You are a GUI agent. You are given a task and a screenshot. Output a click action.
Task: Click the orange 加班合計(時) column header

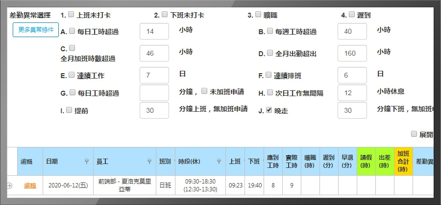tap(403, 161)
